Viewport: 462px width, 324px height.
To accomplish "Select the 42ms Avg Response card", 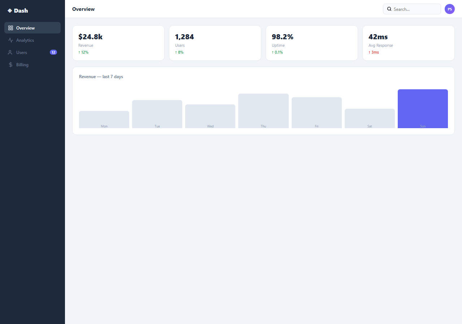I will [x=409, y=43].
